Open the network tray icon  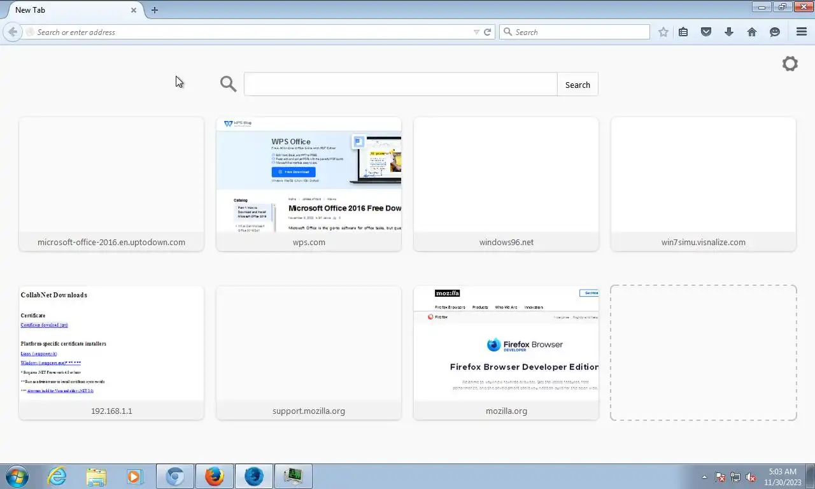tap(735, 477)
